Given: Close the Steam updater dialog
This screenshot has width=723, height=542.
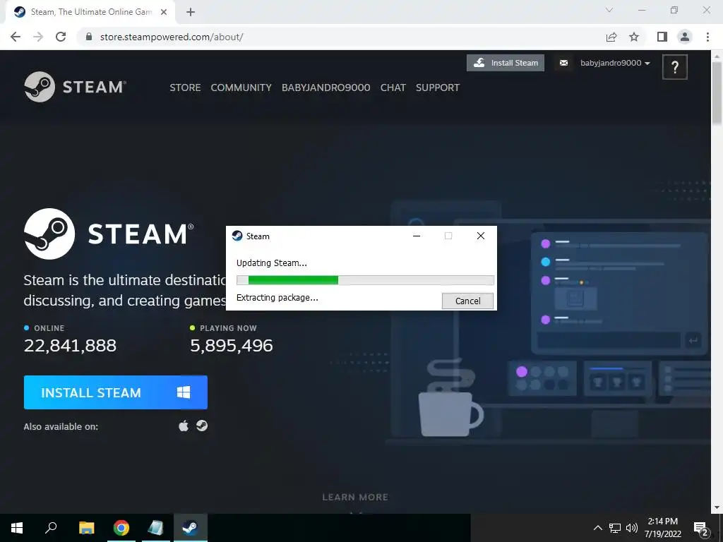Looking at the screenshot, I should pyautogui.click(x=480, y=236).
